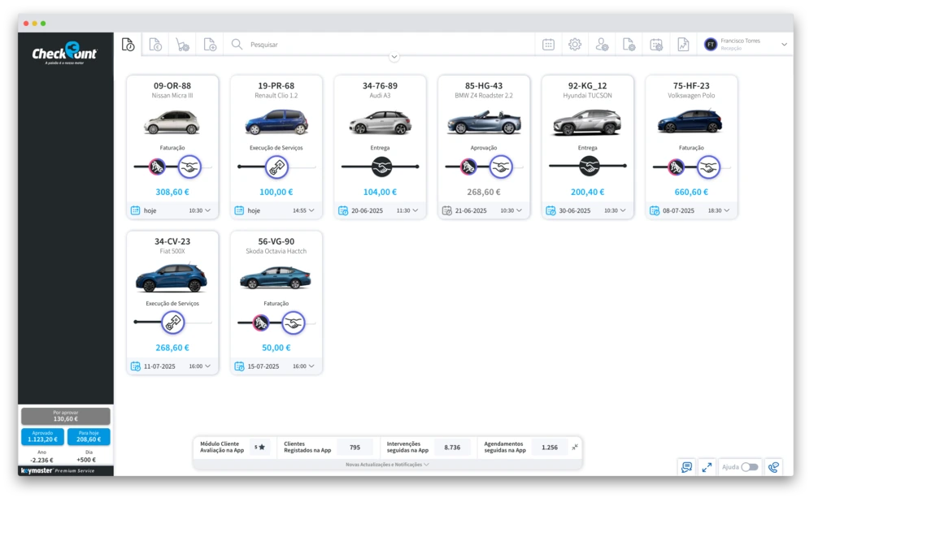This screenshot has width=927, height=537.
Task: Click the fullscreen expand arrows icon
Action: click(x=707, y=467)
